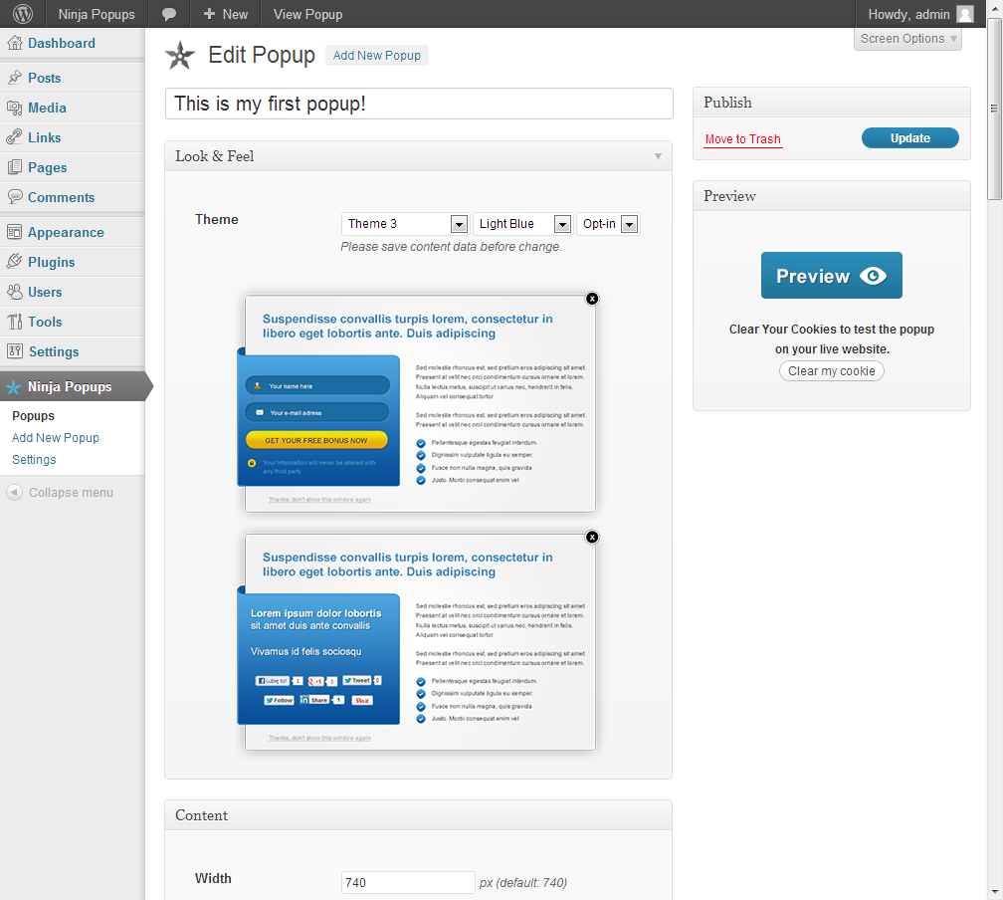Click the Tools icon in sidebar
Screen dimensions: 1003x900
[14, 322]
